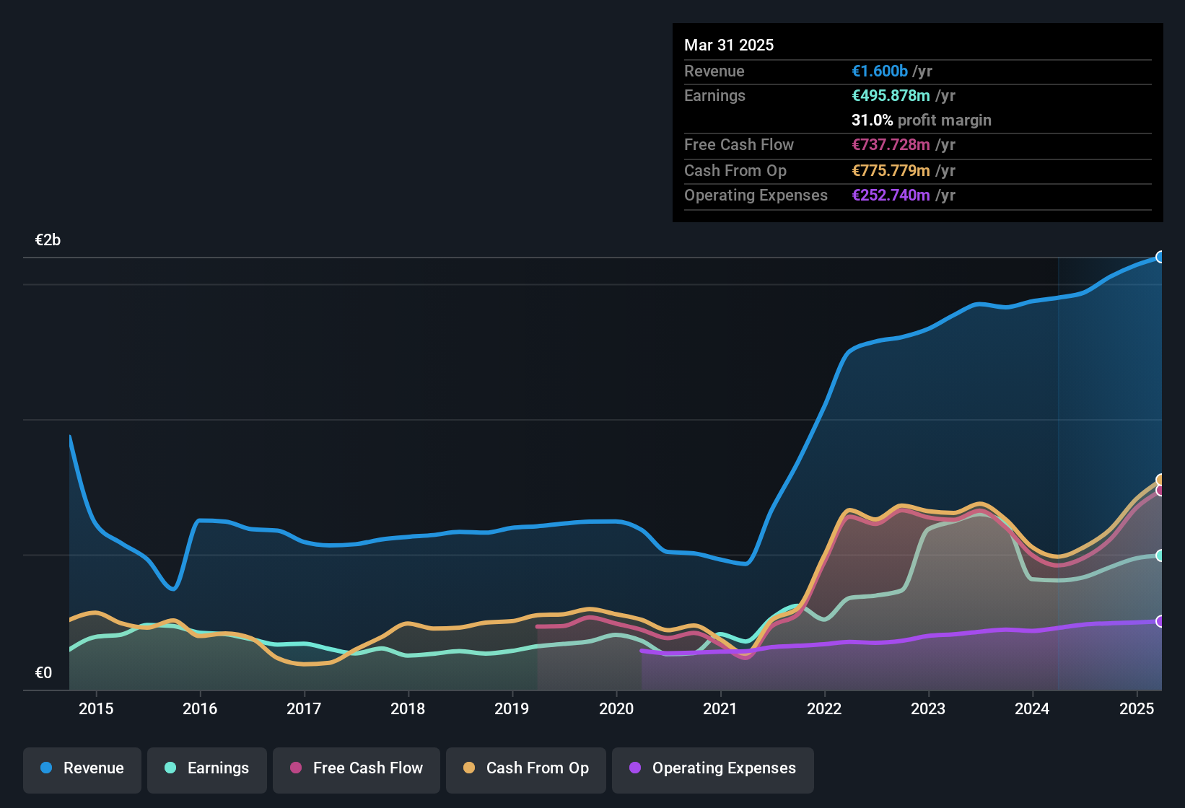The image size is (1185, 808).
Task: Click the 2023 x-axis label
Action: 928,708
